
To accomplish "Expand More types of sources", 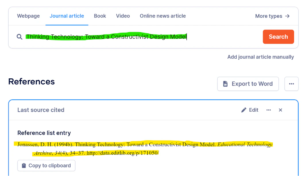I will [x=273, y=16].
